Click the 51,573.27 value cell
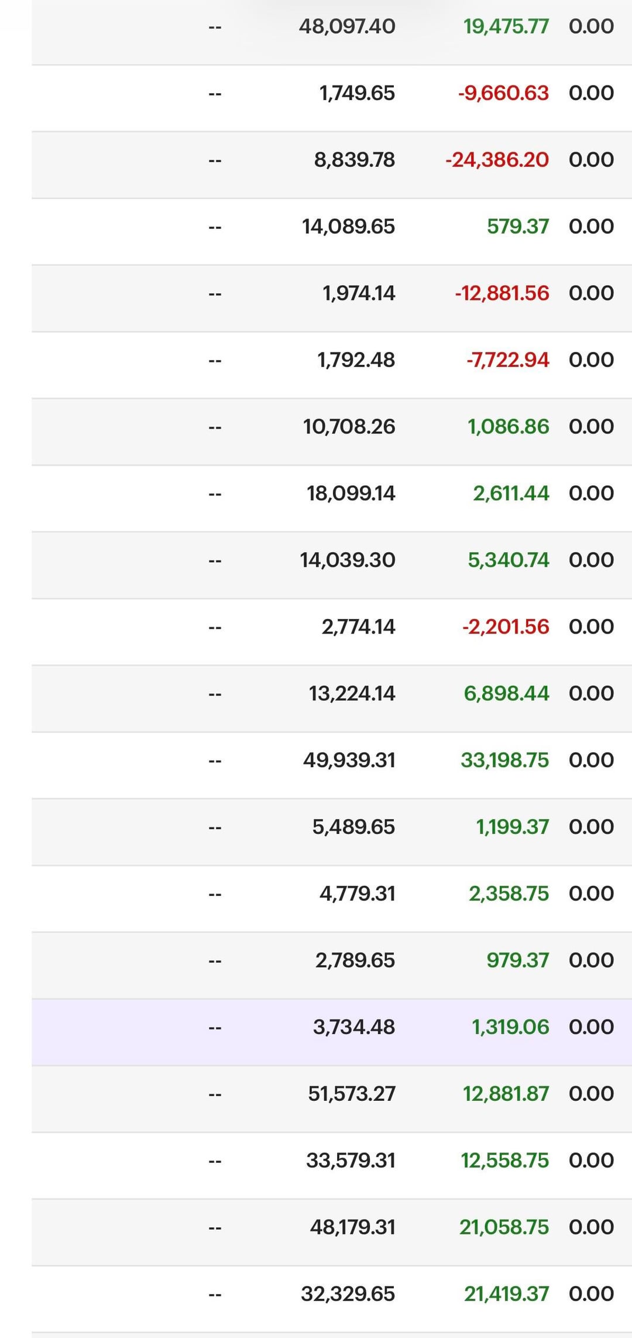The height and width of the screenshot is (1338, 632). pos(351,1094)
